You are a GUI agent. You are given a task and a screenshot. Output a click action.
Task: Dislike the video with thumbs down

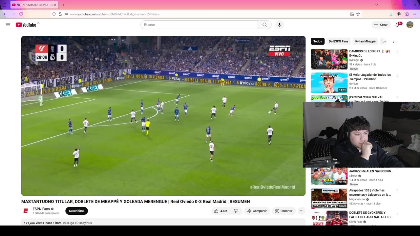(x=236, y=211)
